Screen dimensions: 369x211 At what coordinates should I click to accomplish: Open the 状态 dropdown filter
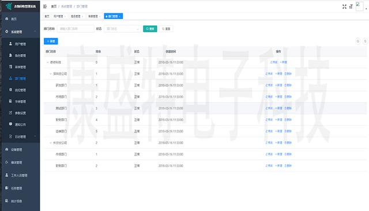[122, 29]
